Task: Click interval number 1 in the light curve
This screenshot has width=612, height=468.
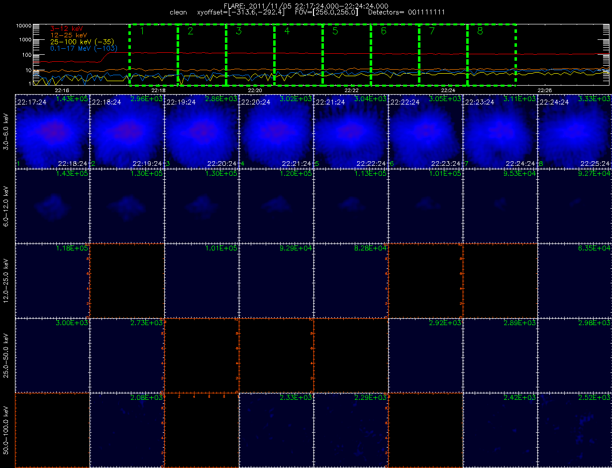Action: point(142,31)
